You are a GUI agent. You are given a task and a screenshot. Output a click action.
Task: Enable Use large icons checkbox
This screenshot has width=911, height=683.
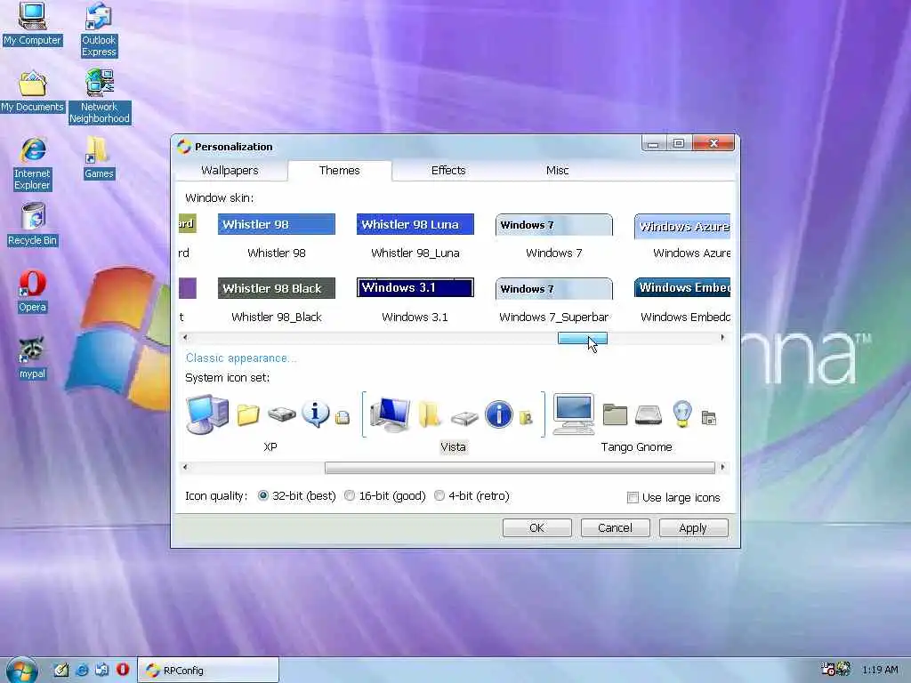point(633,498)
